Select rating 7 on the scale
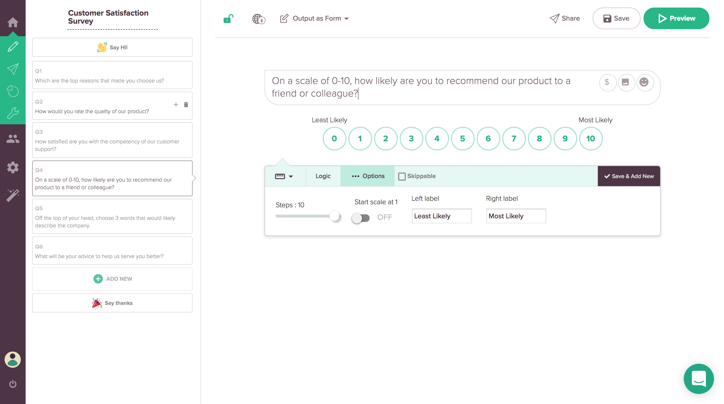724x404 pixels. 514,138
